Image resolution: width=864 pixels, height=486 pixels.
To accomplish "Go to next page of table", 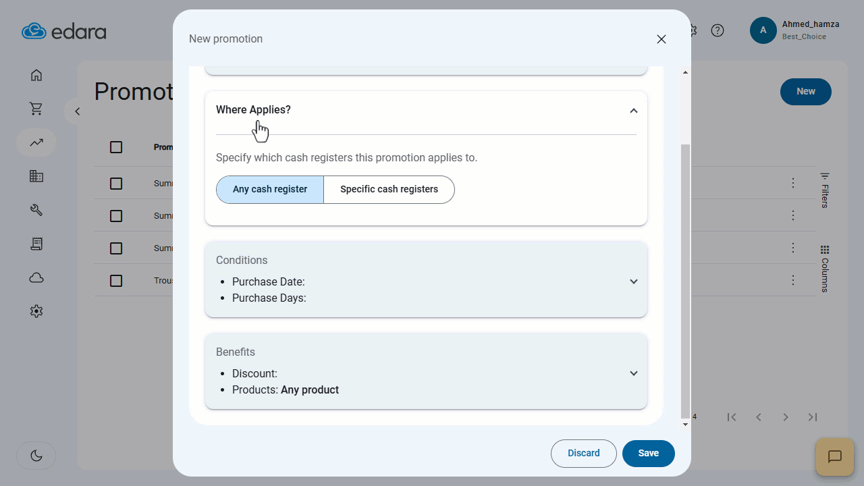I will tap(786, 417).
